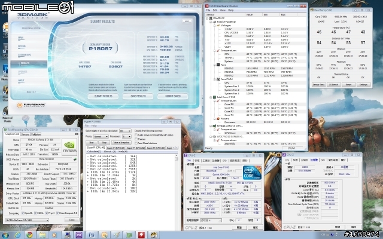Open the digits of pi dropdown in Hyper PI
The image size is (383, 239).
click(x=125, y=131)
